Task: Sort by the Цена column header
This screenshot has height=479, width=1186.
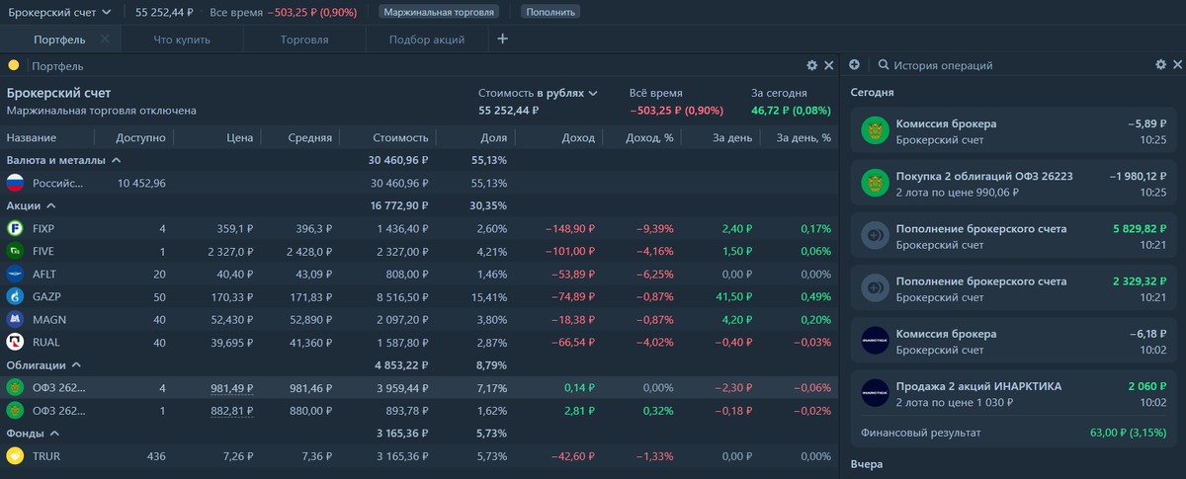Action: [239, 138]
